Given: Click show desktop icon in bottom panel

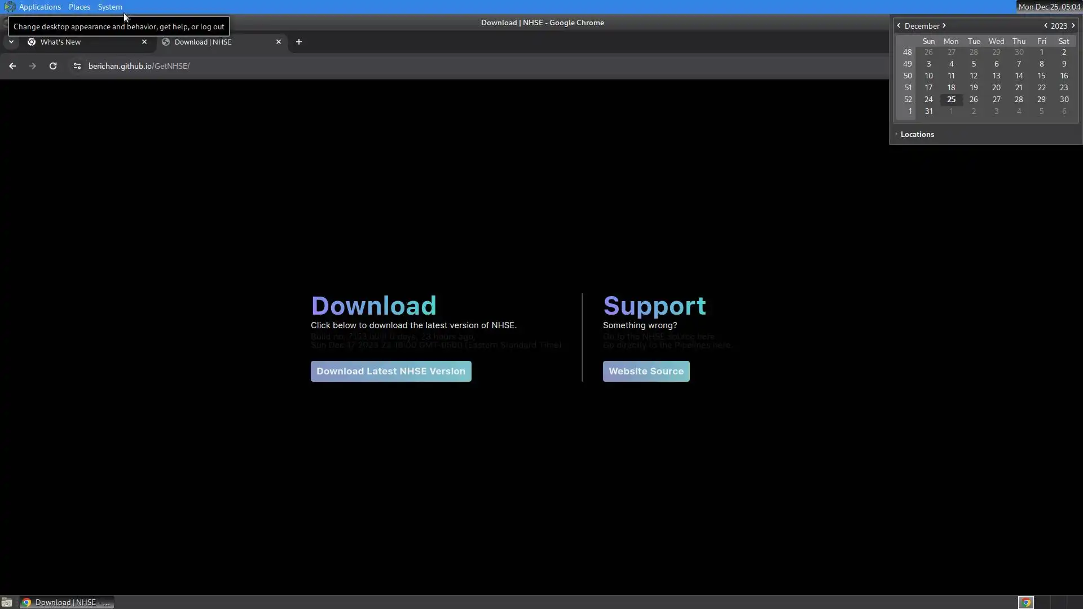Looking at the screenshot, I should click(x=7, y=602).
